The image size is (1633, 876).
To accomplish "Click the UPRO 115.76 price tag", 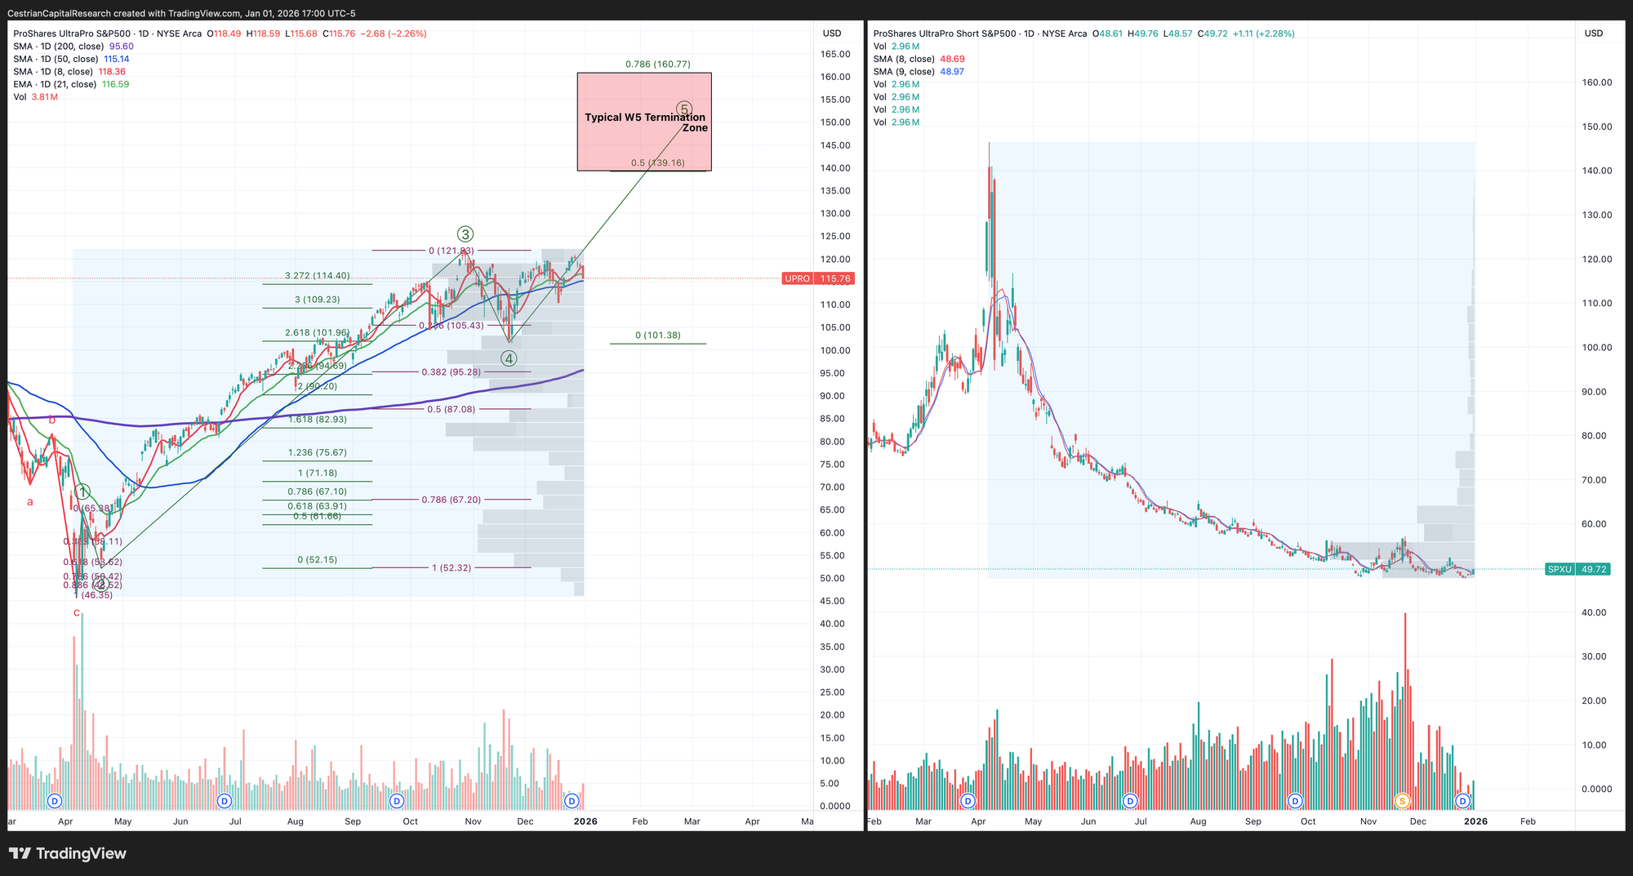I will tap(818, 278).
